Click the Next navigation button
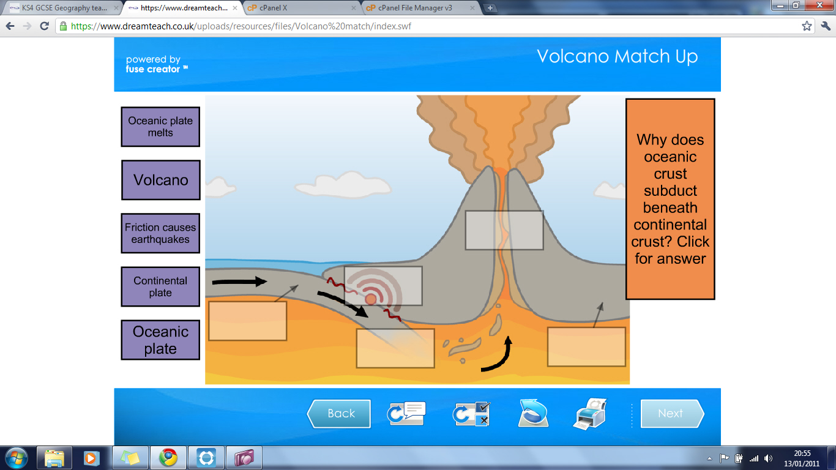Viewport: 836px width, 470px height. click(671, 414)
